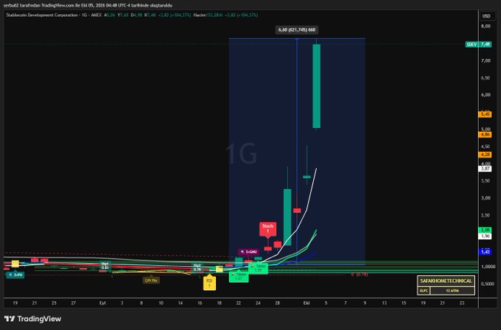Viewport: 501px width, 330px height.
Task: Select the yellow RSI 1 signal label
Action: click(x=209, y=283)
